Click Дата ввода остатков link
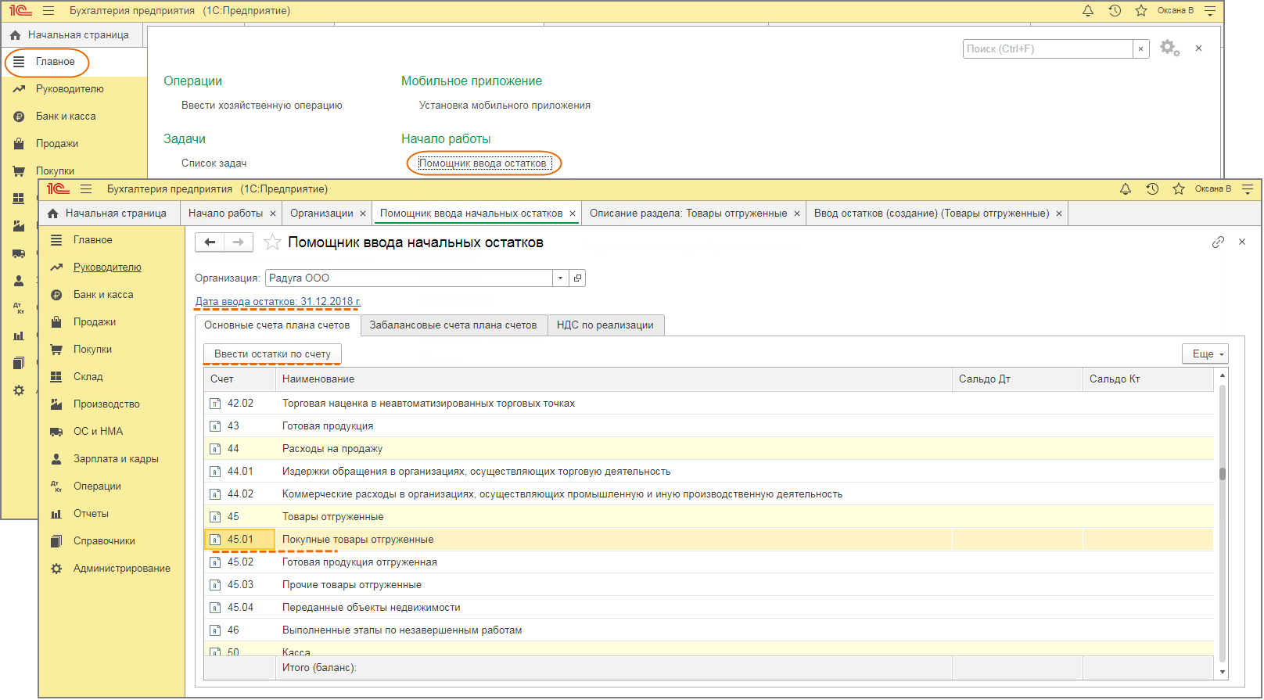 278,302
